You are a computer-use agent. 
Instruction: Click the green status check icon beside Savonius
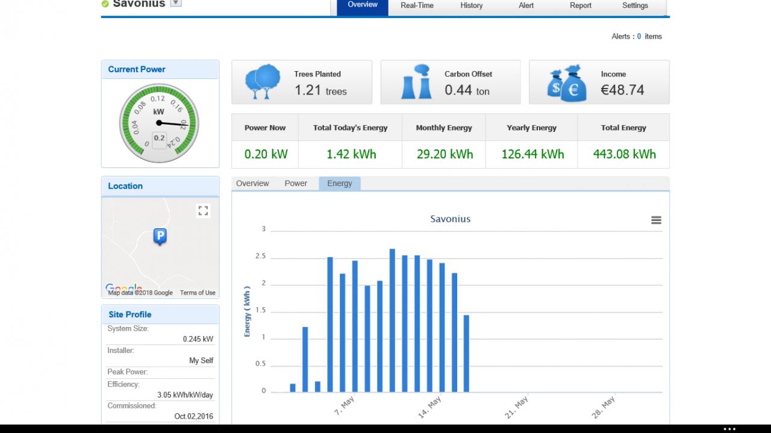pyautogui.click(x=105, y=4)
